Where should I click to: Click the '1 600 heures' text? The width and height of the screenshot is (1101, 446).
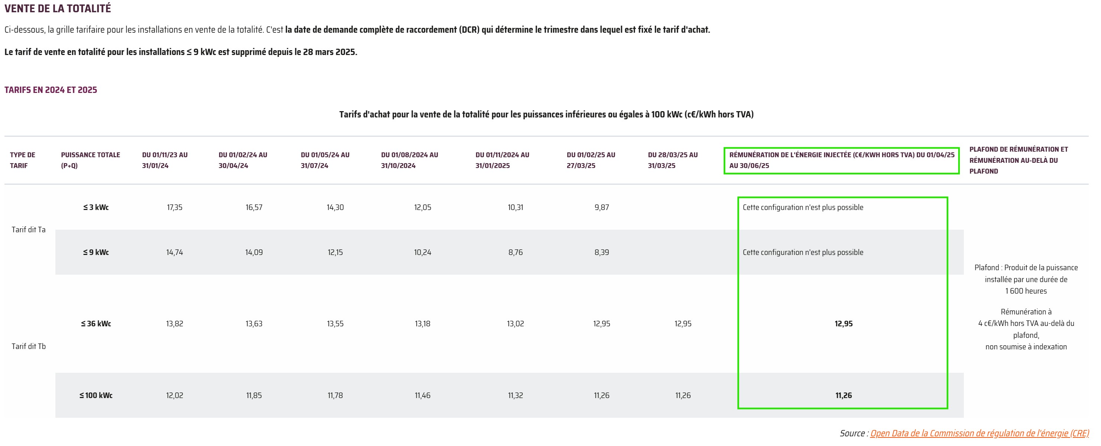tap(1026, 291)
